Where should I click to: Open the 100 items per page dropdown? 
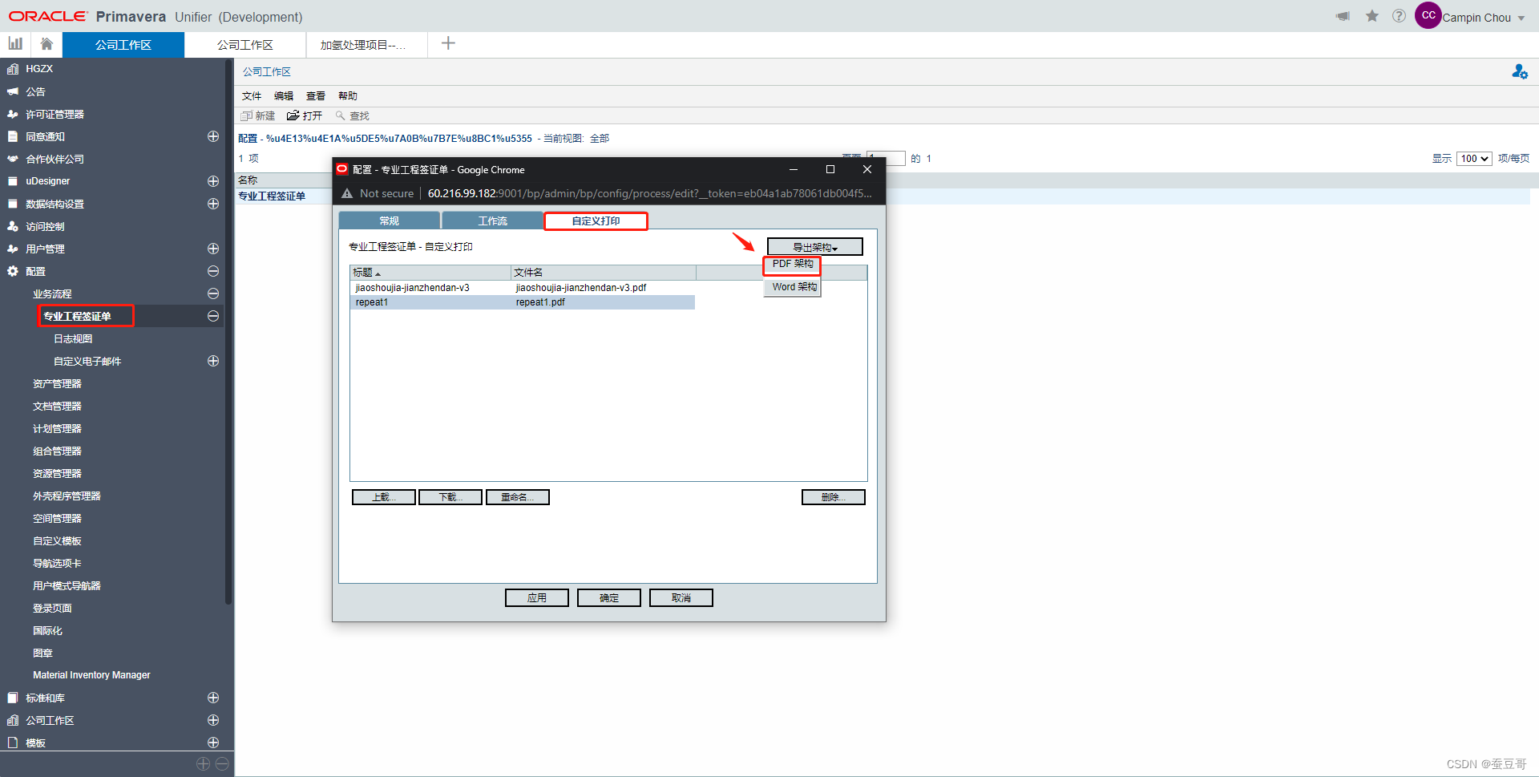pos(1473,159)
